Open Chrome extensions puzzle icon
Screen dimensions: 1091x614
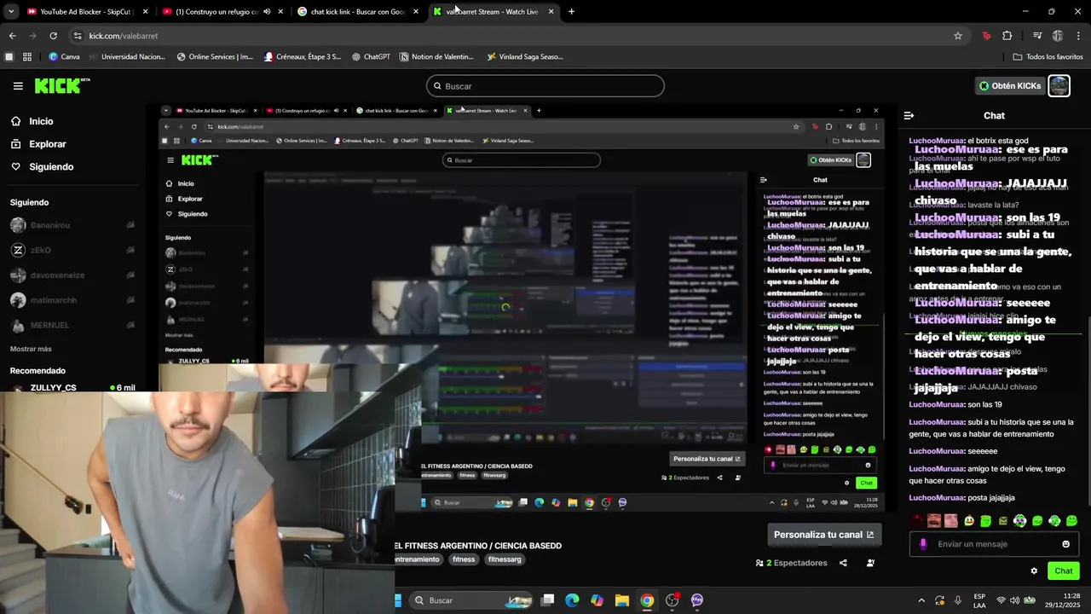tap(1007, 36)
